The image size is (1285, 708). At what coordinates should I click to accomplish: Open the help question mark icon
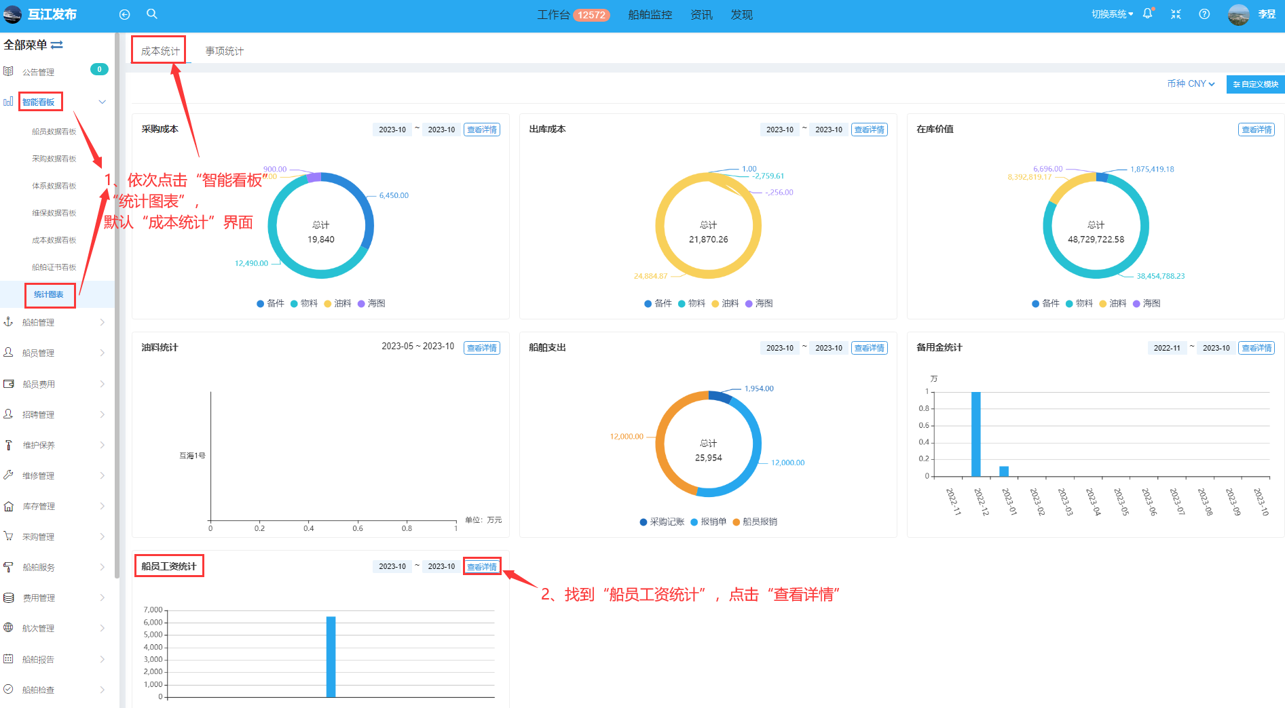(1204, 14)
